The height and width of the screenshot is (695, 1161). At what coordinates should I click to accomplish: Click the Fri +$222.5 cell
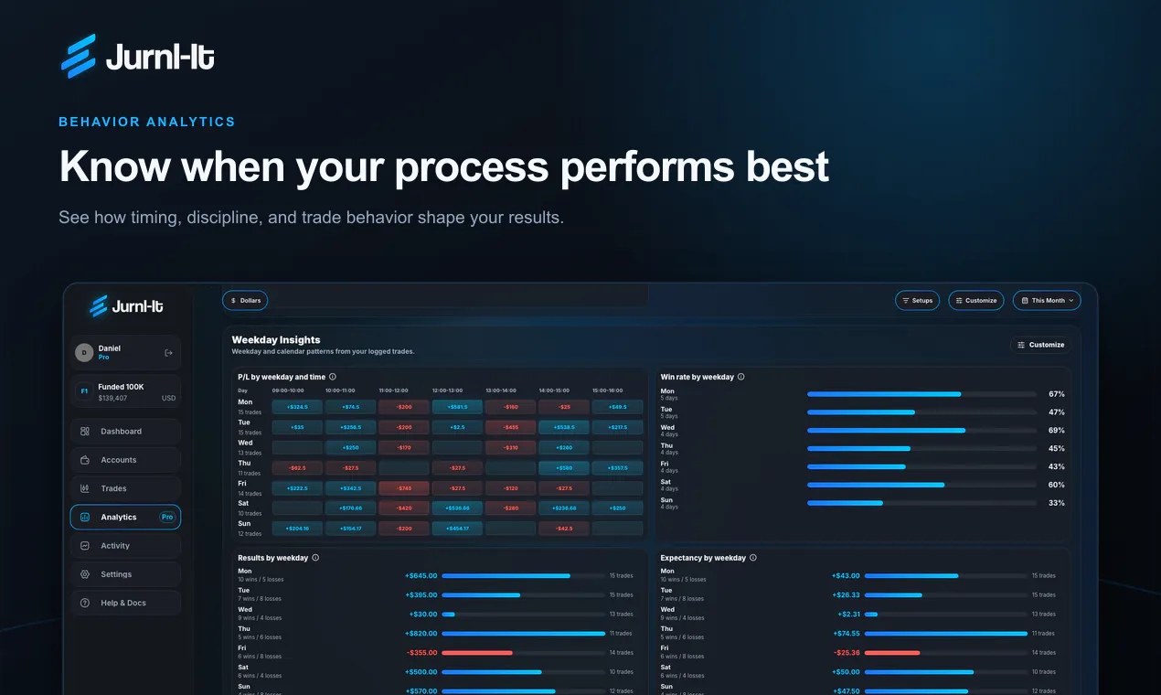click(297, 488)
